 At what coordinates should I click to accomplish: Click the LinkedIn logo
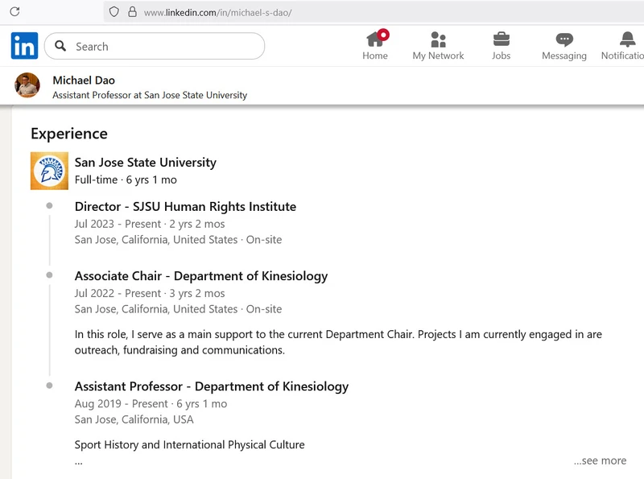pos(25,46)
